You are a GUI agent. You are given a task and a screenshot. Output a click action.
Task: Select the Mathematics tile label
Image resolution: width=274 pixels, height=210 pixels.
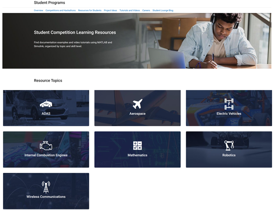point(137,155)
